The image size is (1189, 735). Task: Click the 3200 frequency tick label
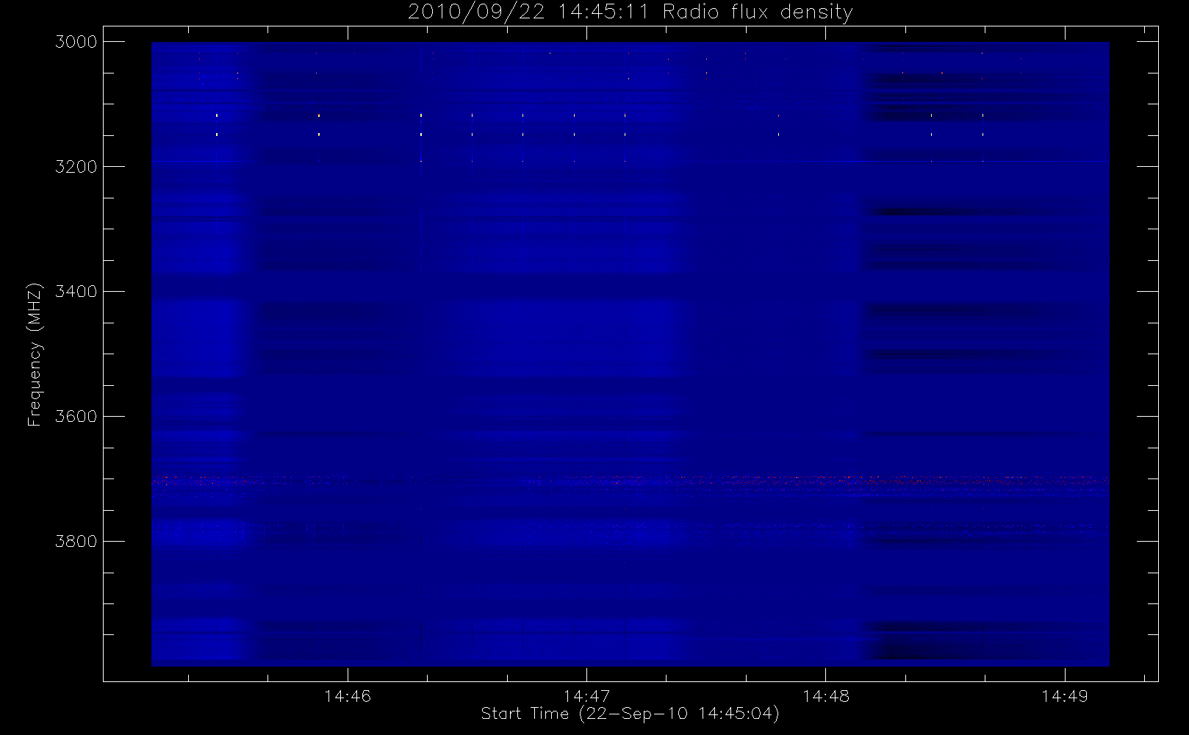click(x=76, y=167)
